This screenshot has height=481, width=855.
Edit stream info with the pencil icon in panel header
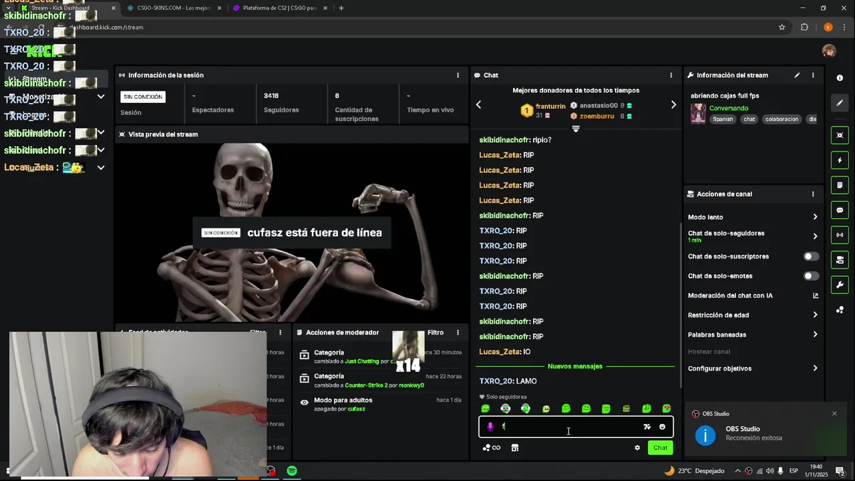797,75
